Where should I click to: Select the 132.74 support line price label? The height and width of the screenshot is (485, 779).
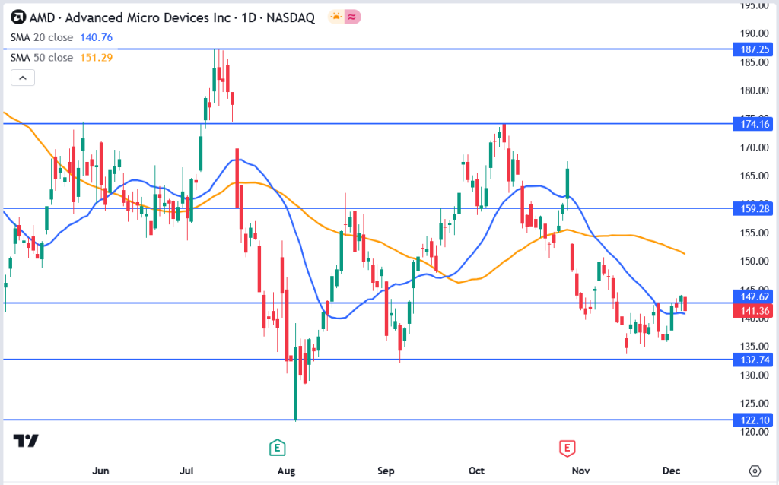[x=752, y=360]
